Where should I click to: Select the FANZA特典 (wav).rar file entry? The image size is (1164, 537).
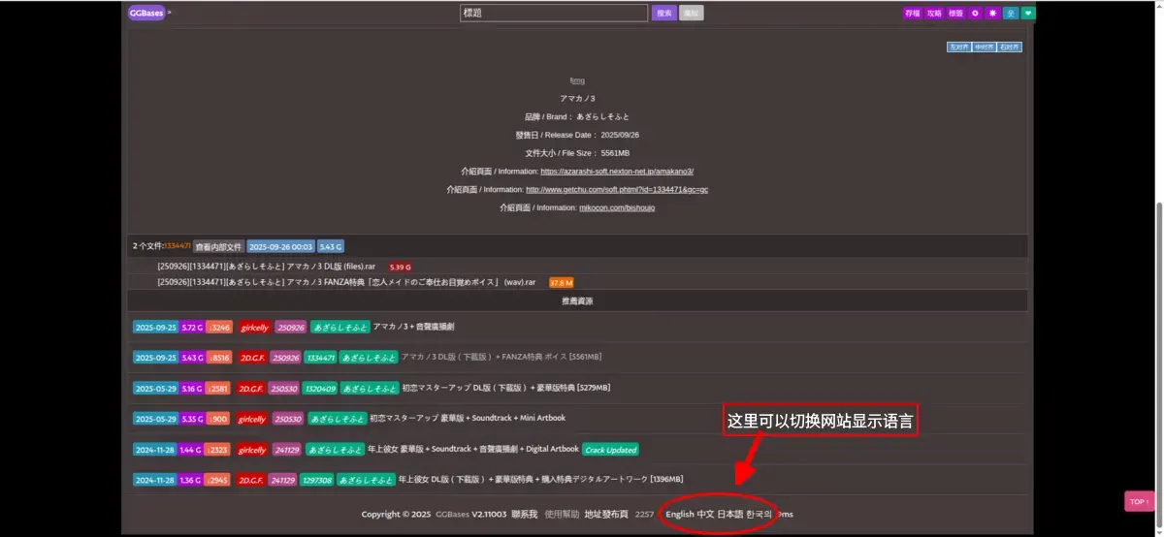[346, 282]
